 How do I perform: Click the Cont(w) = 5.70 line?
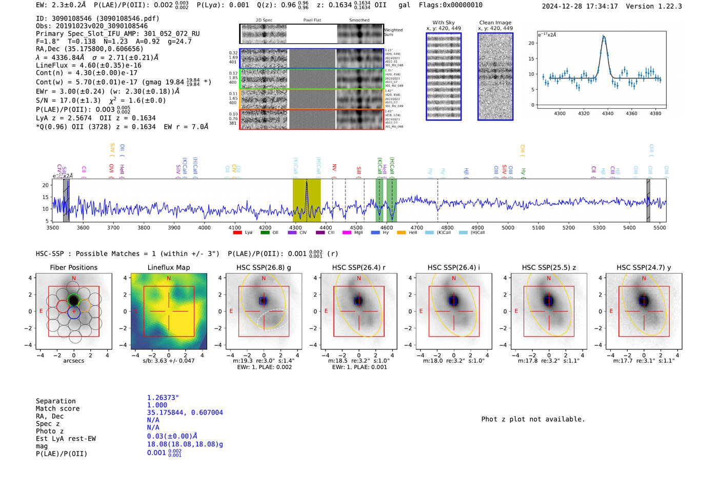124,82
